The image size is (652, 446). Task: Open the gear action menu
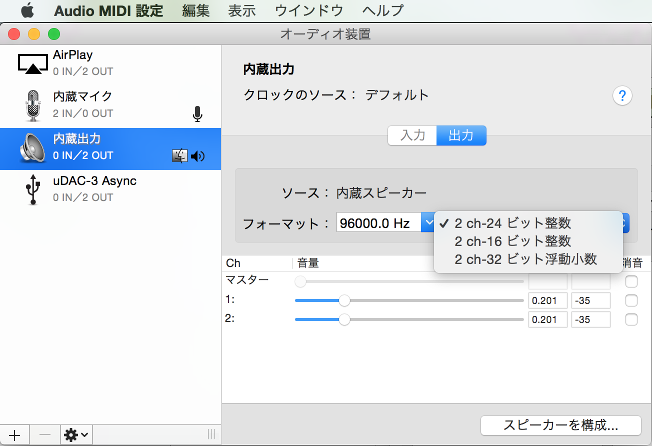point(76,435)
